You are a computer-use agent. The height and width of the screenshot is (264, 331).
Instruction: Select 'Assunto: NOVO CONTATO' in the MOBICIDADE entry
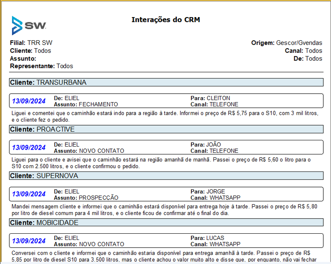click(x=89, y=244)
